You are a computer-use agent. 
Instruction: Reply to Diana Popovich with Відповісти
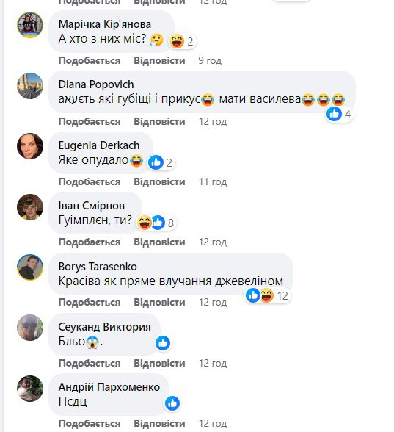pos(159,121)
